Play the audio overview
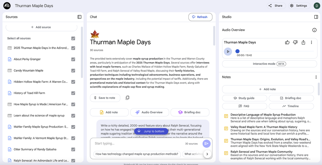 pos(228,52)
